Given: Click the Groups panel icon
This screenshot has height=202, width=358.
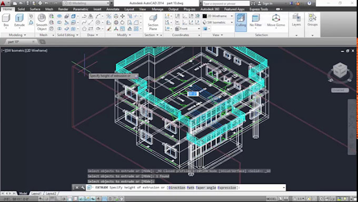Looking at the screenshot, I should 312,20.
